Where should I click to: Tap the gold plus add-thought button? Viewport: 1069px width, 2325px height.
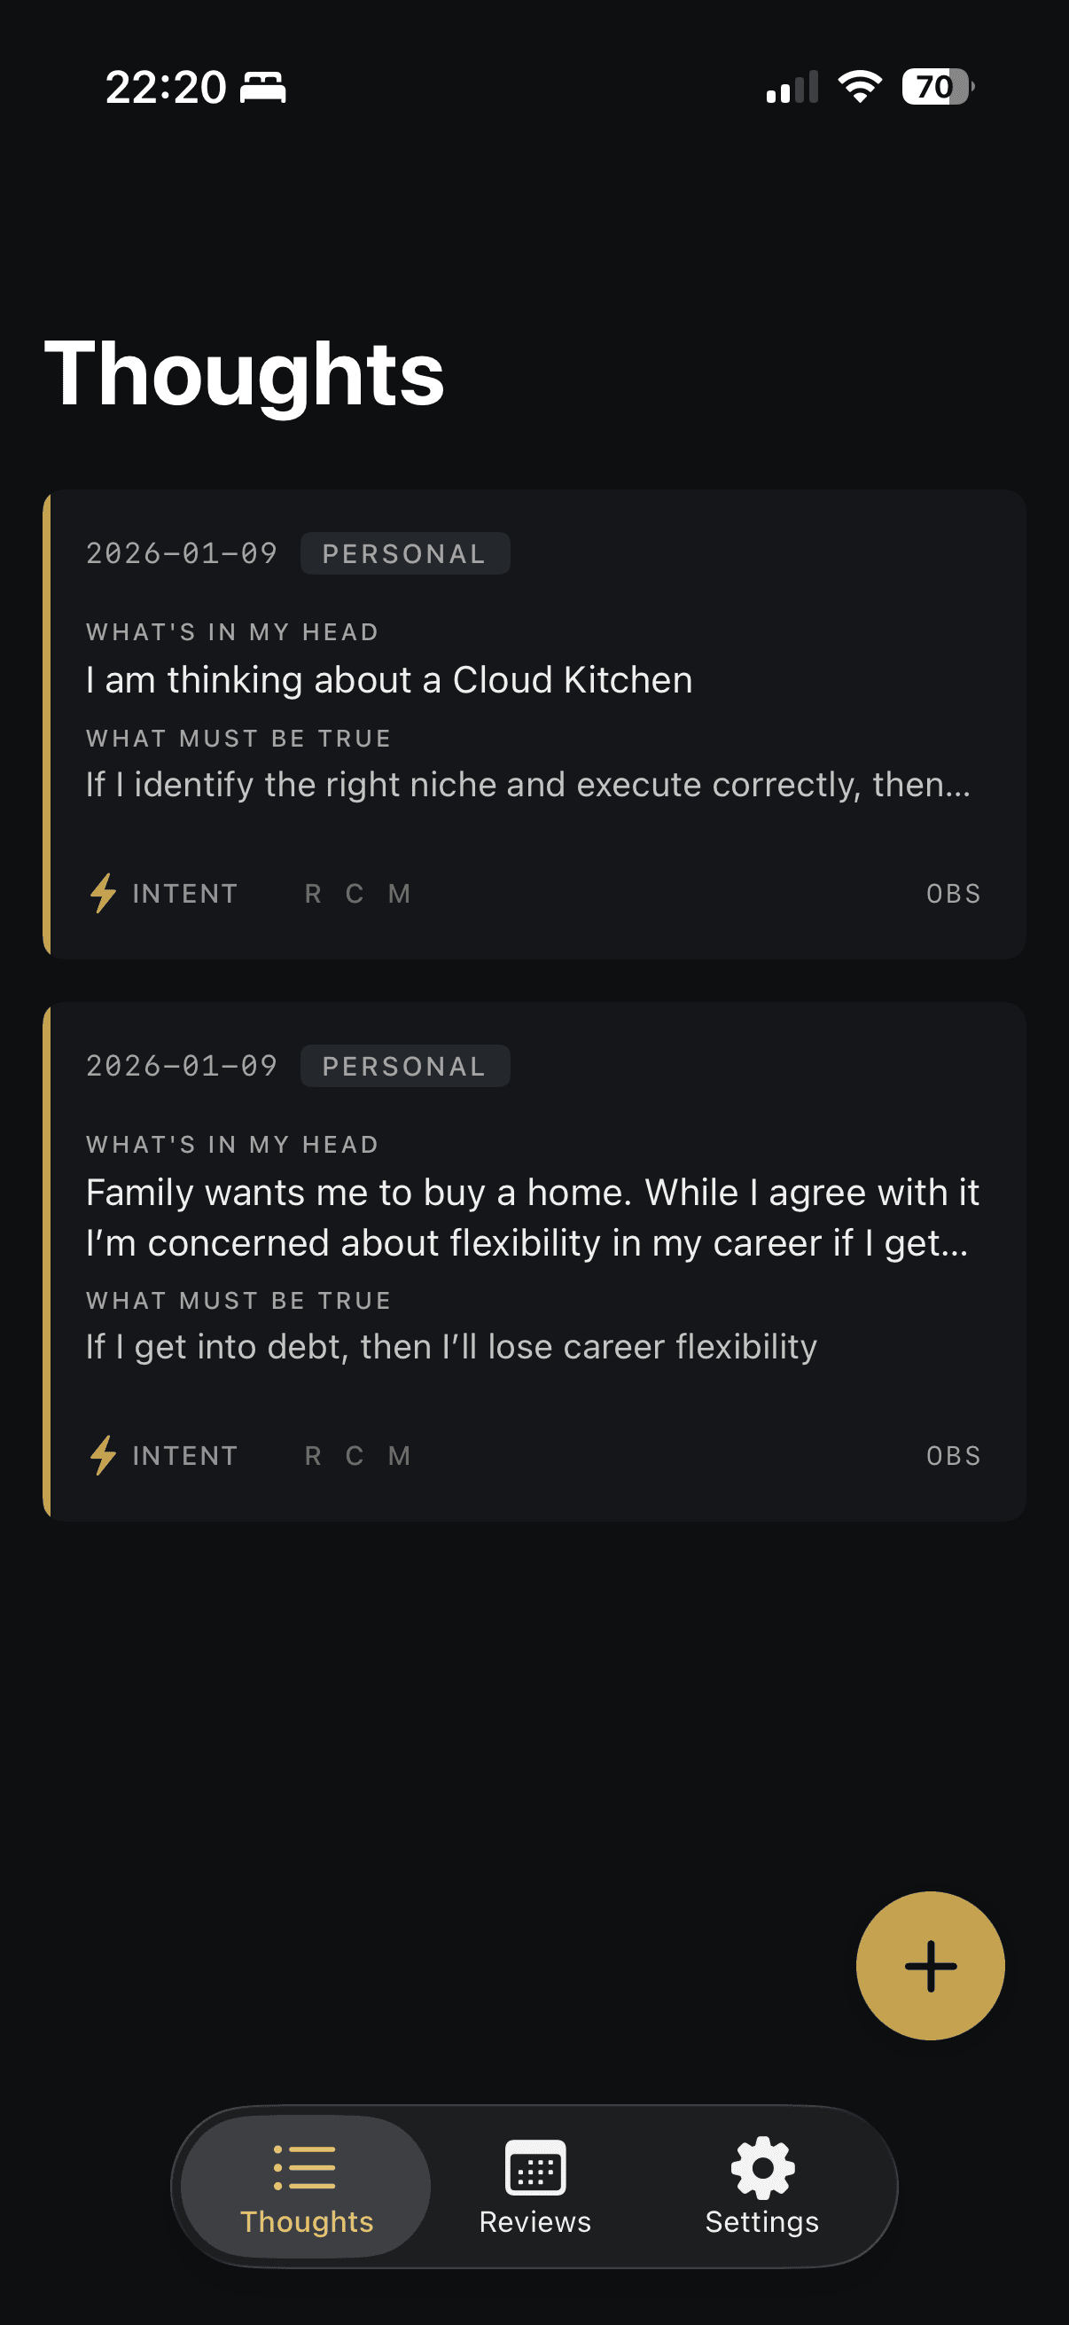[x=929, y=1966]
